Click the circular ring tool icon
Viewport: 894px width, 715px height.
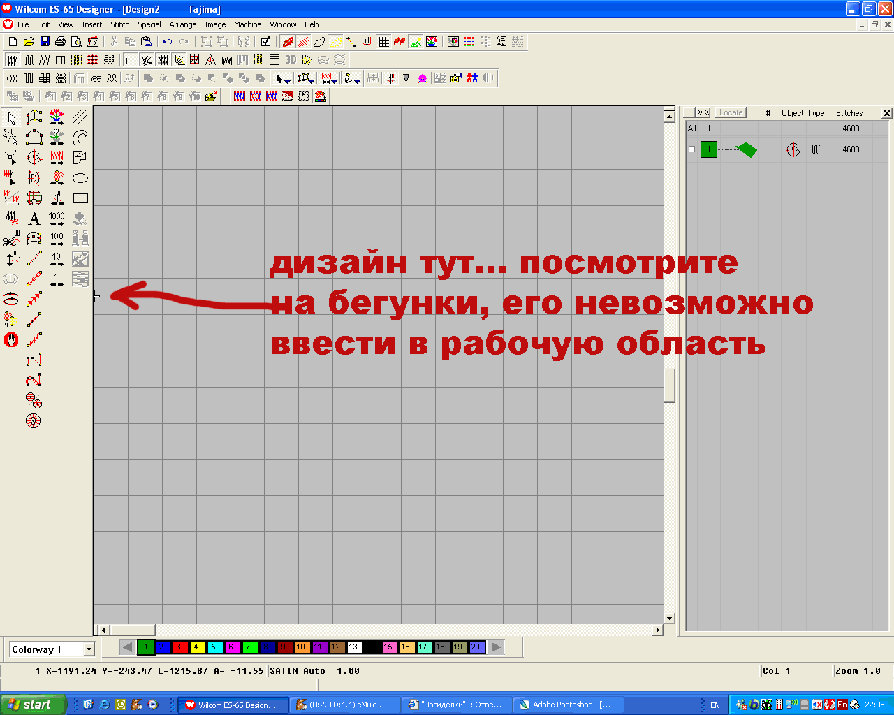(x=34, y=420)
